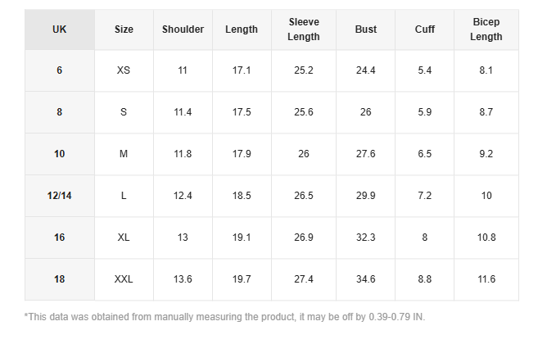Click the Sleeve Length header cell
The image size is (538, 344).
coord(304,29)
